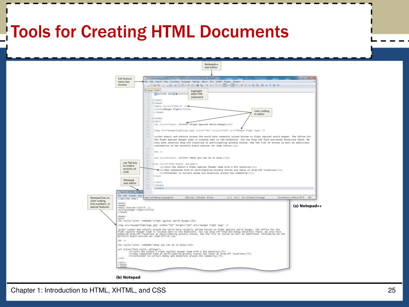Click the Copy toolbar icon

pyautogui.click(x=179, y=85)
